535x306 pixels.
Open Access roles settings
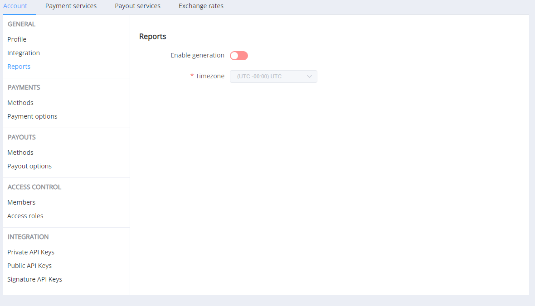click(25, 216)
